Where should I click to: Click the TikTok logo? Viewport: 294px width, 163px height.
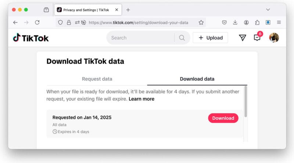point(31,38)
